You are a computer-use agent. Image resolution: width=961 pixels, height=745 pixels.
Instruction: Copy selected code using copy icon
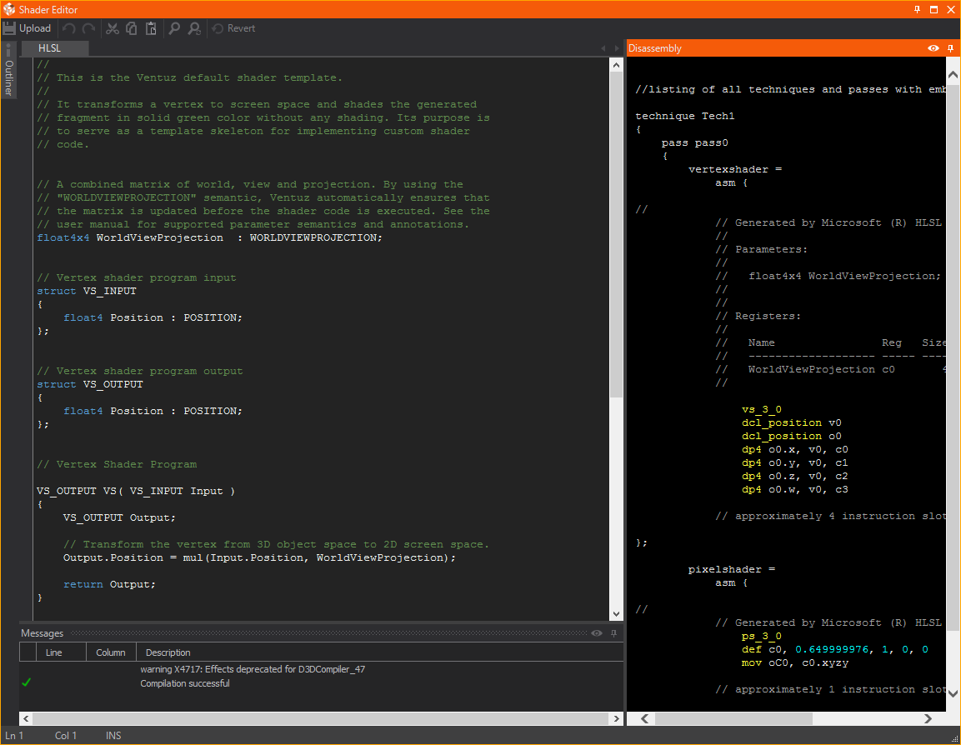coord(132,28)
